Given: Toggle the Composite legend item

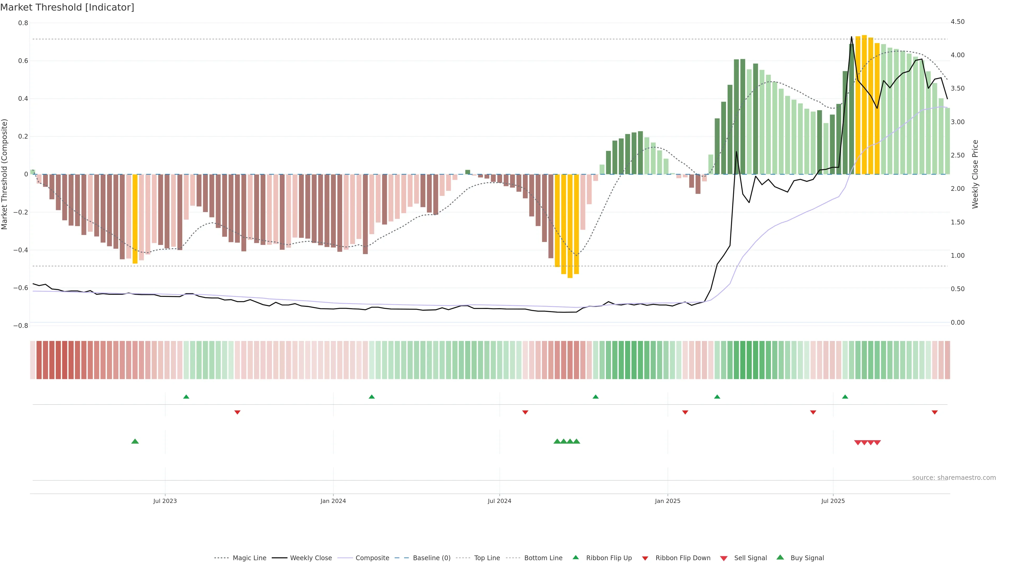Looking at the screenshot, I should [x=372, y=558].
